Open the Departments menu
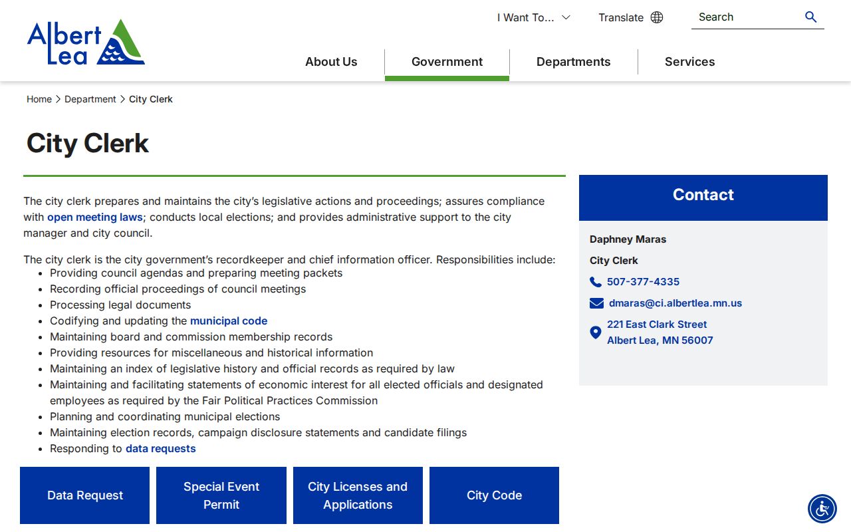 point(573,62)
